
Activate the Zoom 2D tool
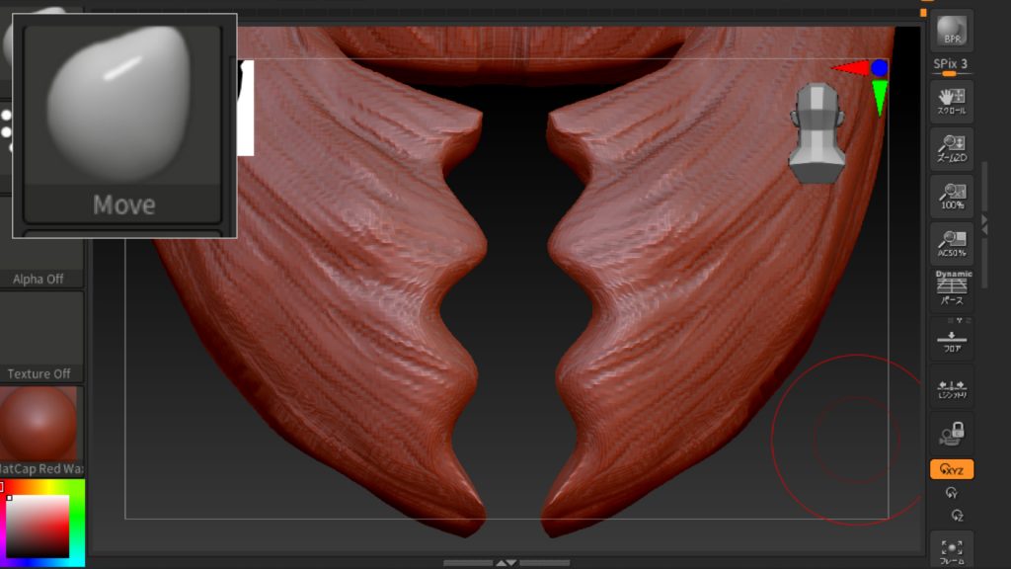[x=950, y=148]
